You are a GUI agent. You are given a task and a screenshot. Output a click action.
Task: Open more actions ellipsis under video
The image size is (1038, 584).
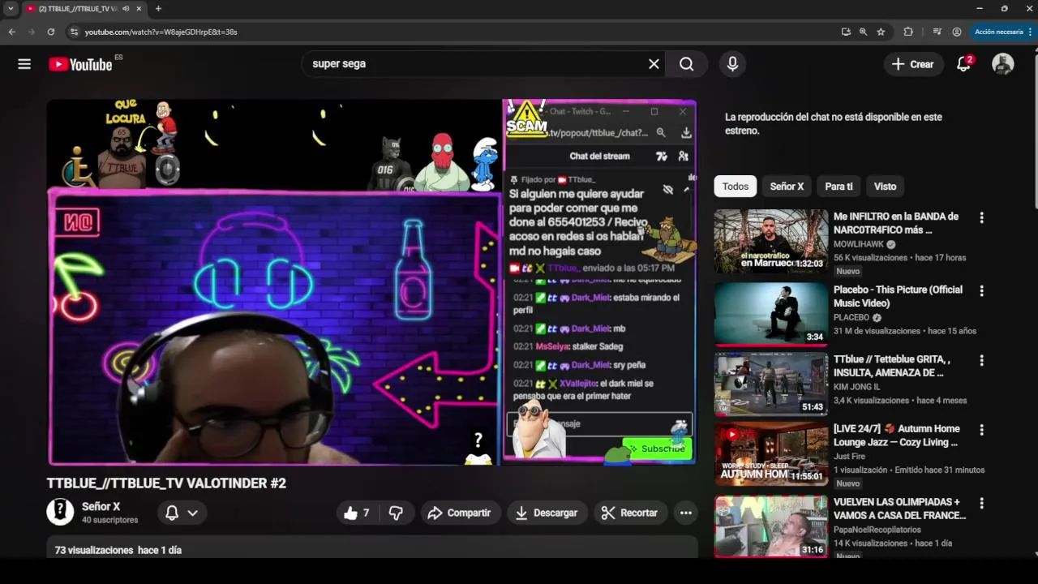pyautogui.click(x=686, y=513)
